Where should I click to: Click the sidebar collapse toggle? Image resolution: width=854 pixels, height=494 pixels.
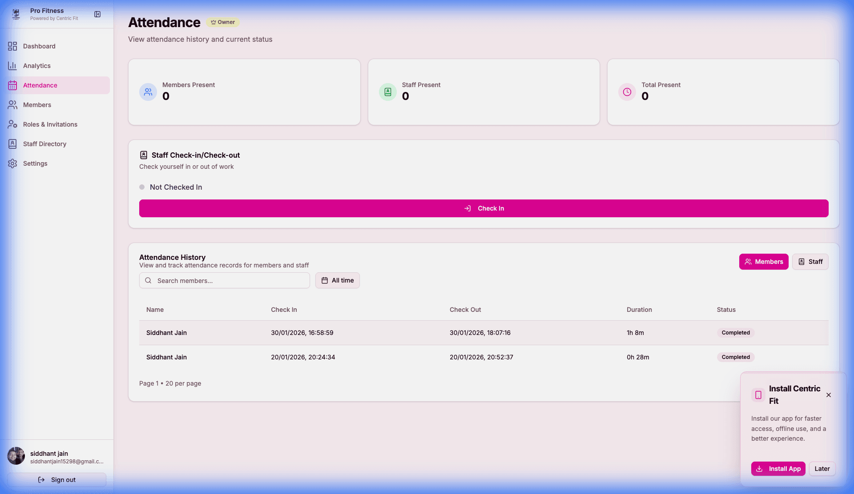(x=97, y=14)
